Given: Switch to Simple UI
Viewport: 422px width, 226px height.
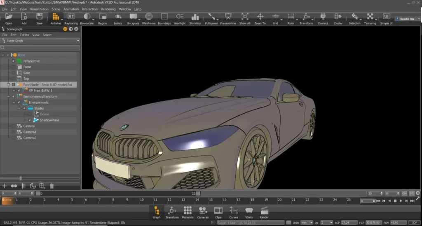Looking at the screenshot, I should (386, 16).
